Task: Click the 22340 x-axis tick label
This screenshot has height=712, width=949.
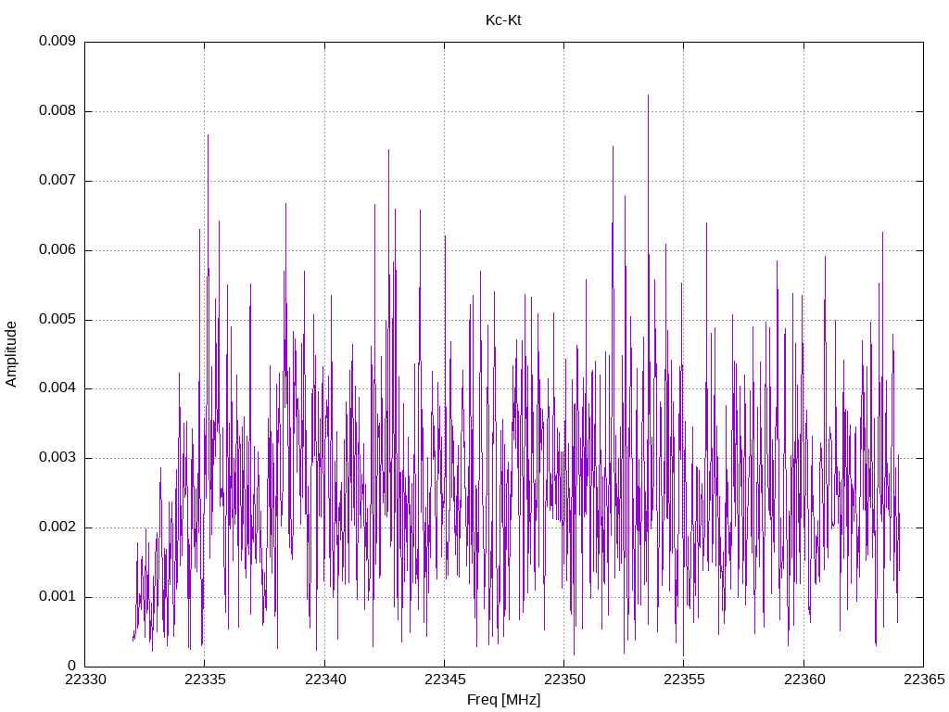Action: click(325, 680)
